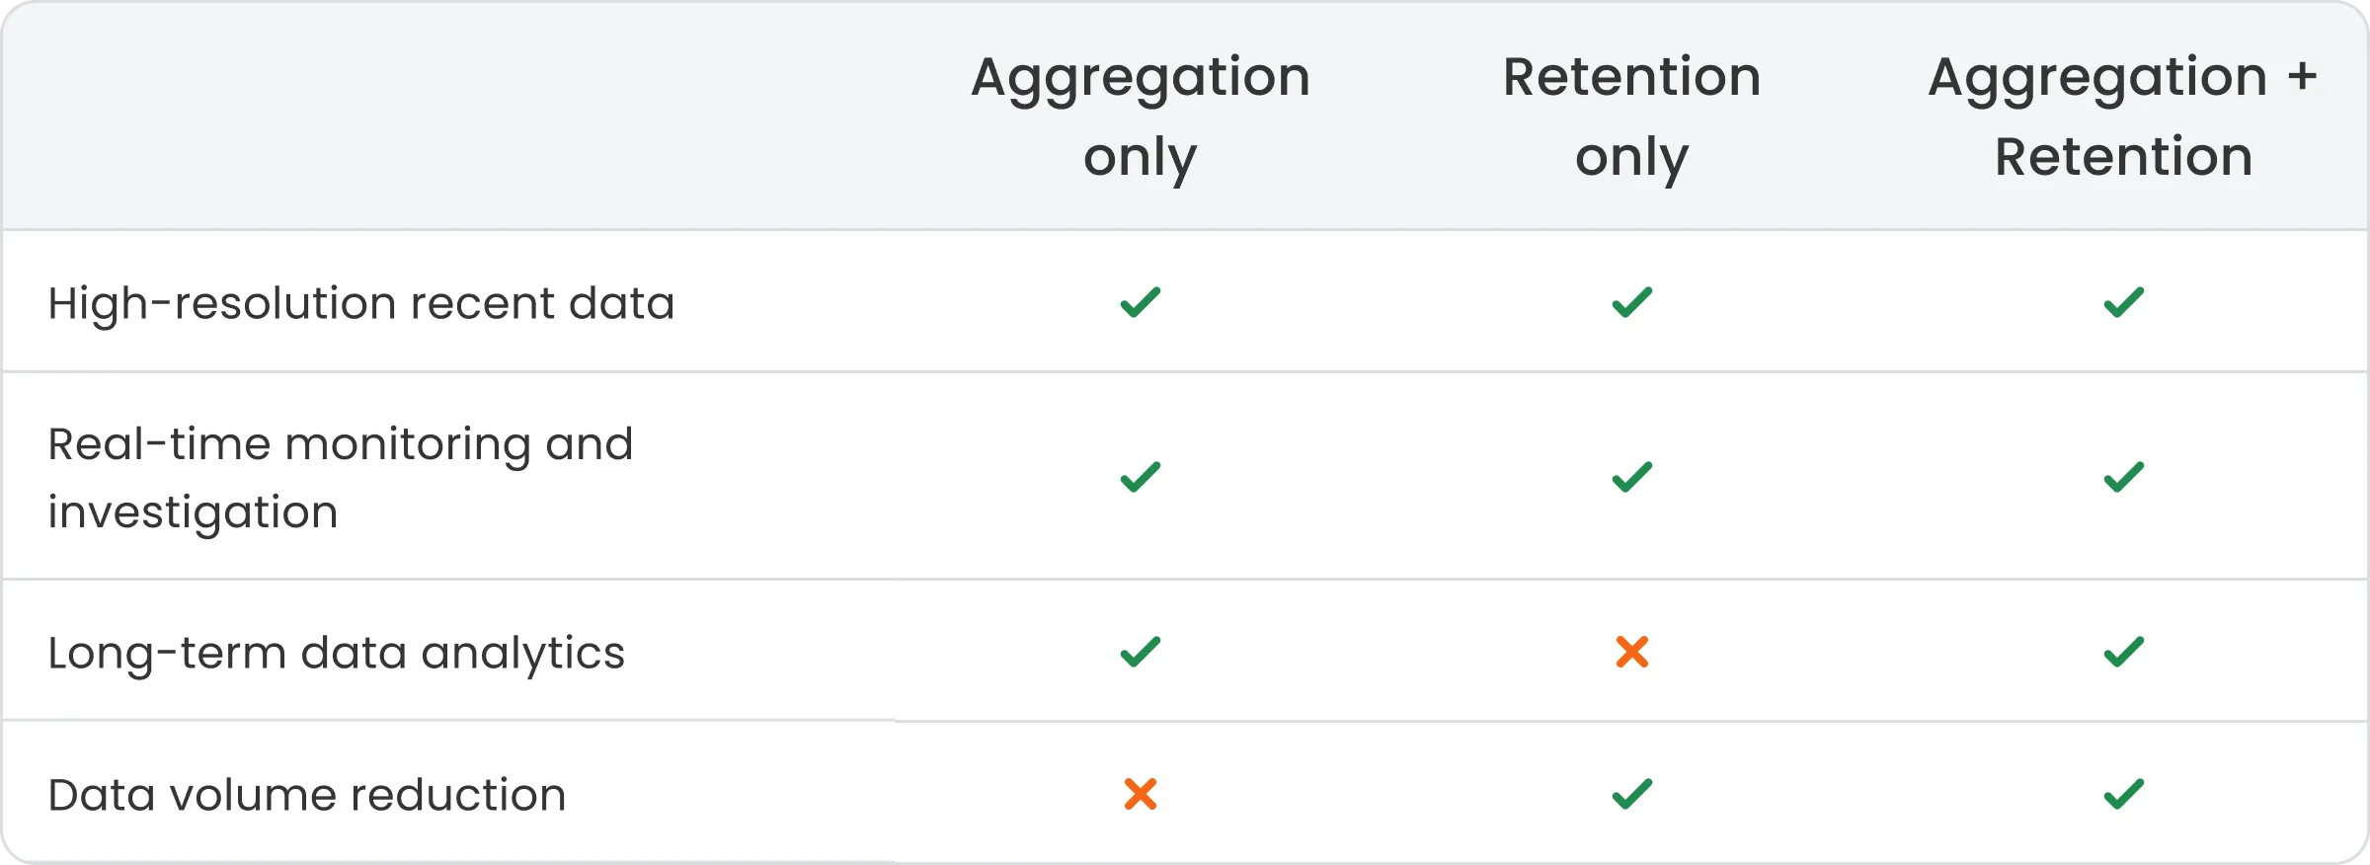This screenshot has height=865, width=2370.
Task: Click High-resolution checkmark under Aggregation + Retention
Action: pos(2123,302)
